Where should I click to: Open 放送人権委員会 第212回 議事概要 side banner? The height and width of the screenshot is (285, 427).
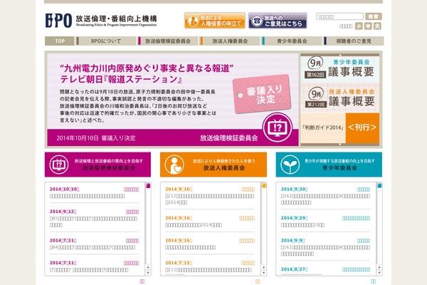pyautogui.click(x=340, y=98)
